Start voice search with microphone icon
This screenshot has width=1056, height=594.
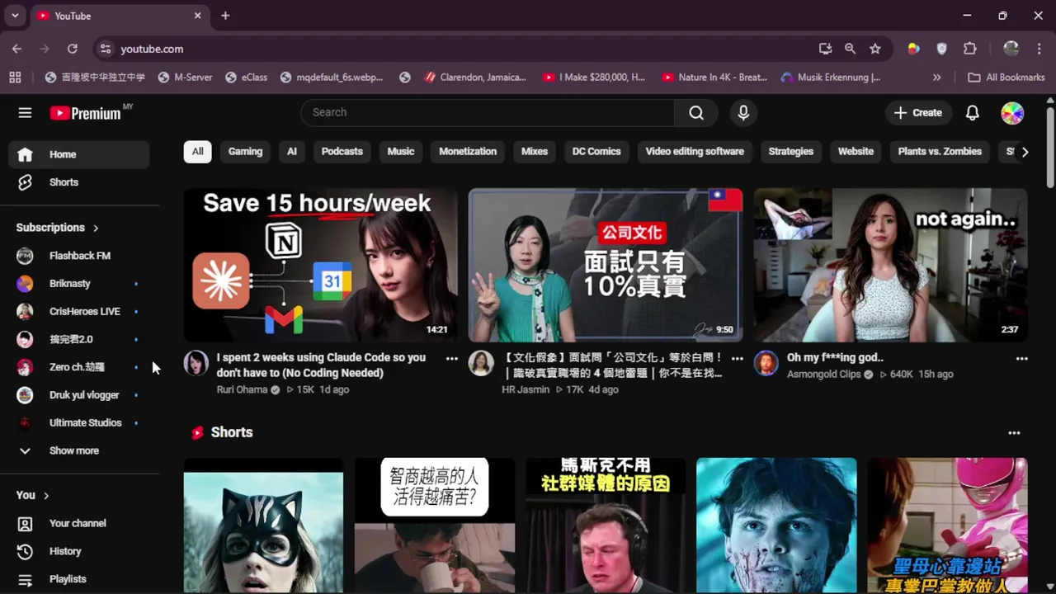tap(743, 113)
